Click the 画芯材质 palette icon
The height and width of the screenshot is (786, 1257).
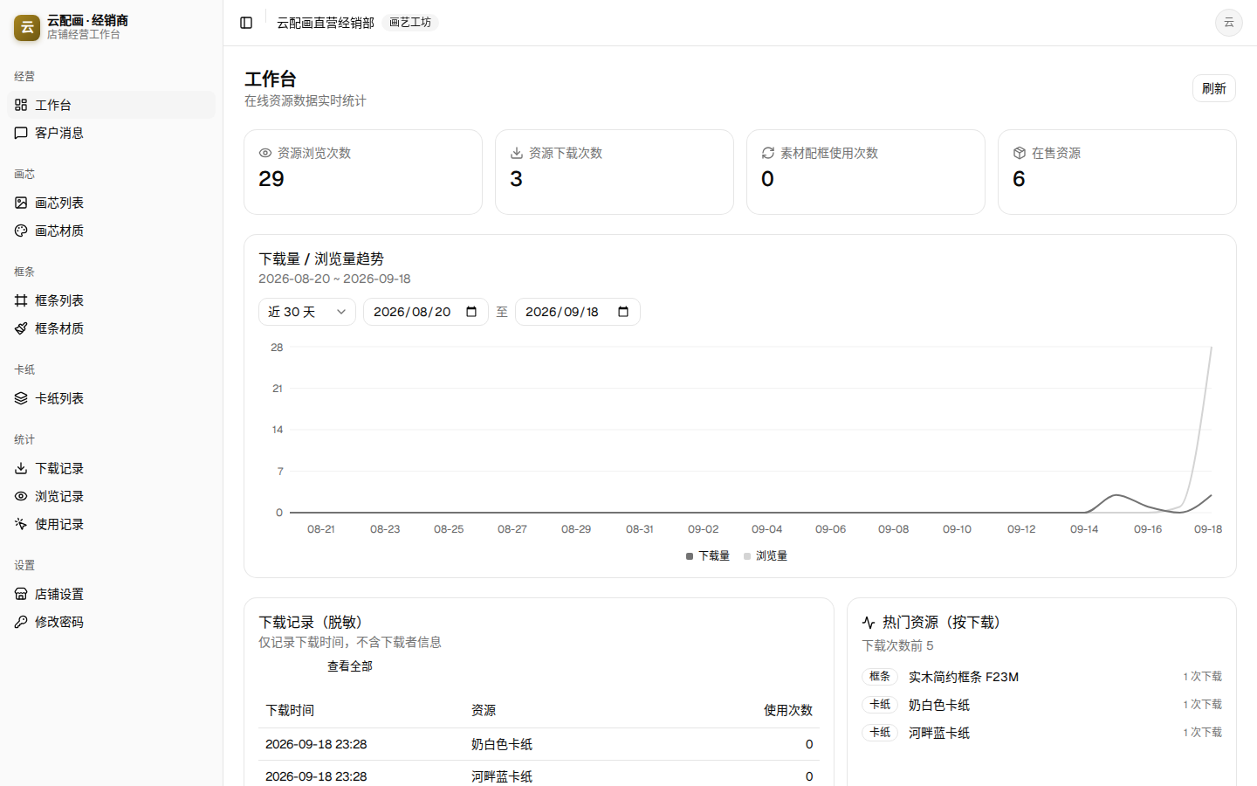tap(21, 231)
